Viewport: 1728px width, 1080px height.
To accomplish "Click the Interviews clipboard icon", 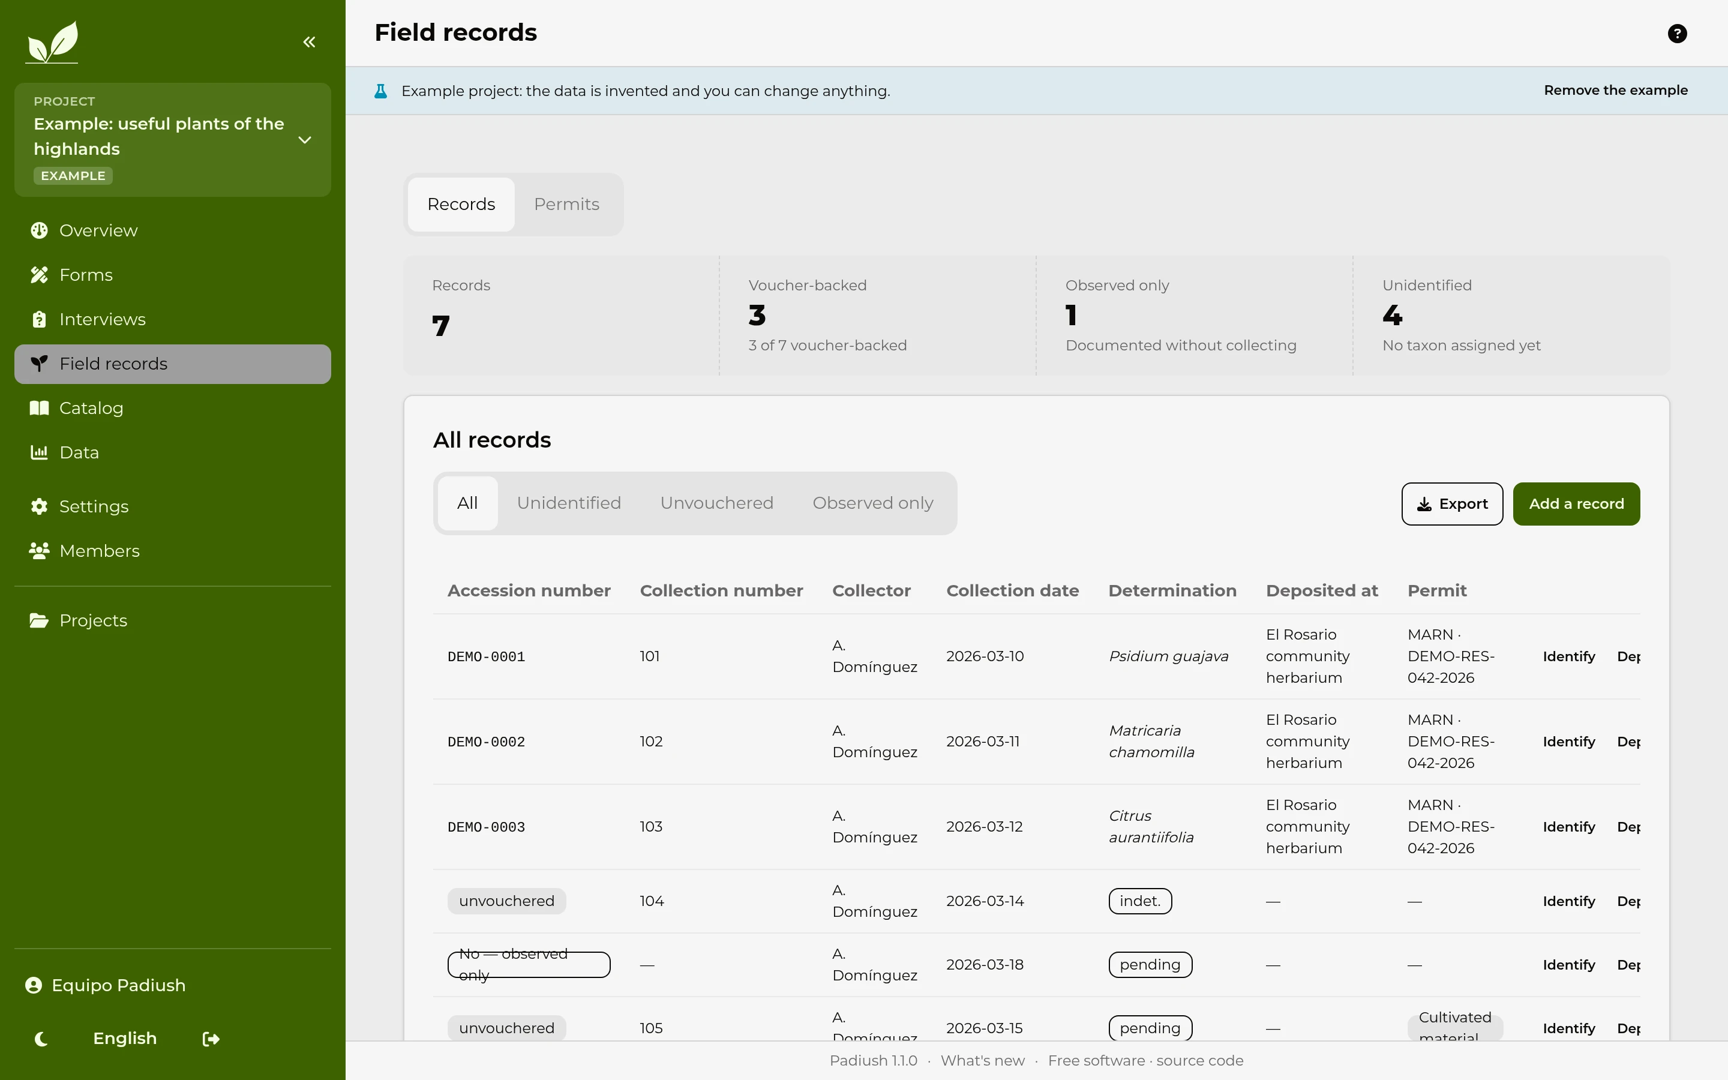I will [39, 319].
